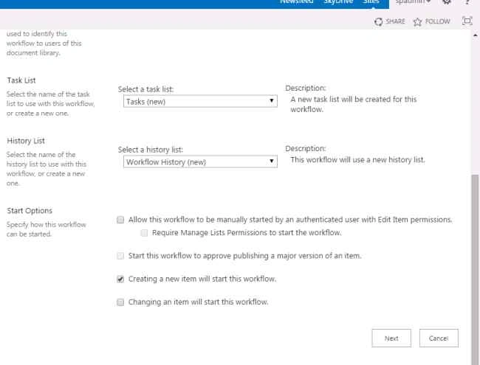480x365 pixels.
Task: Click the 'Select a history list:' label
Action: click(151, 150)
